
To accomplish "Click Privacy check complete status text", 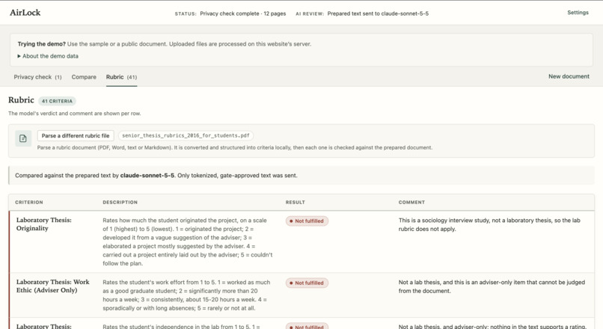I will click(243, 13).
